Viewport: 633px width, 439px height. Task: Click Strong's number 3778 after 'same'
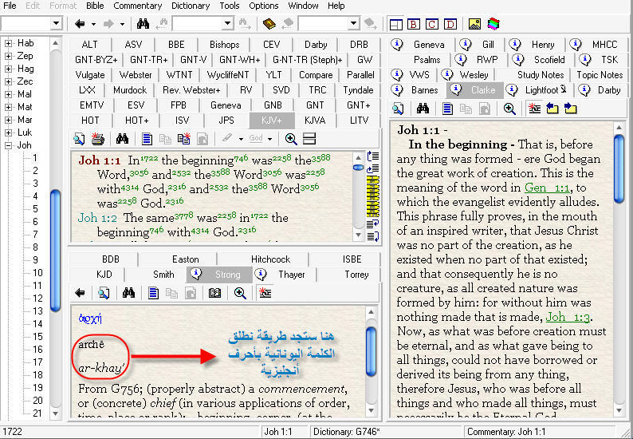183,215
